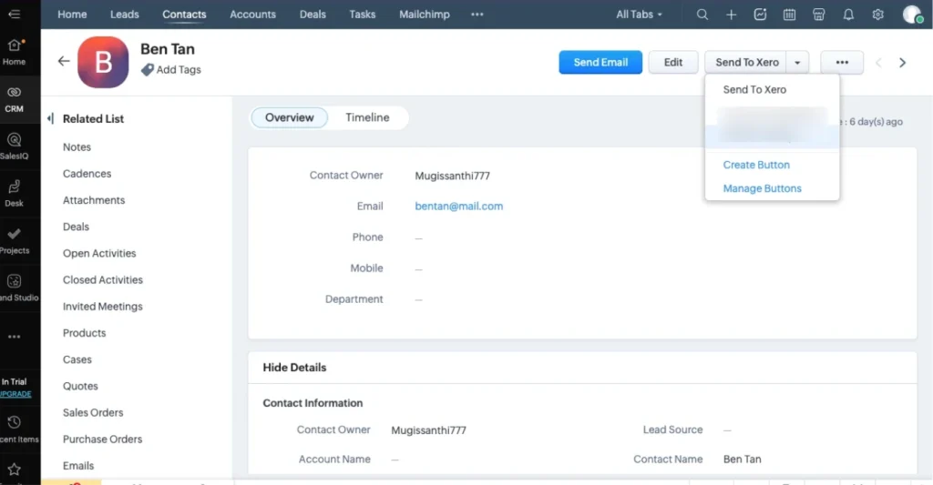Screen dimensions: 933x485
Task: Collapse the left sidebar hamburger icon
Action: (x=15, y=14)
